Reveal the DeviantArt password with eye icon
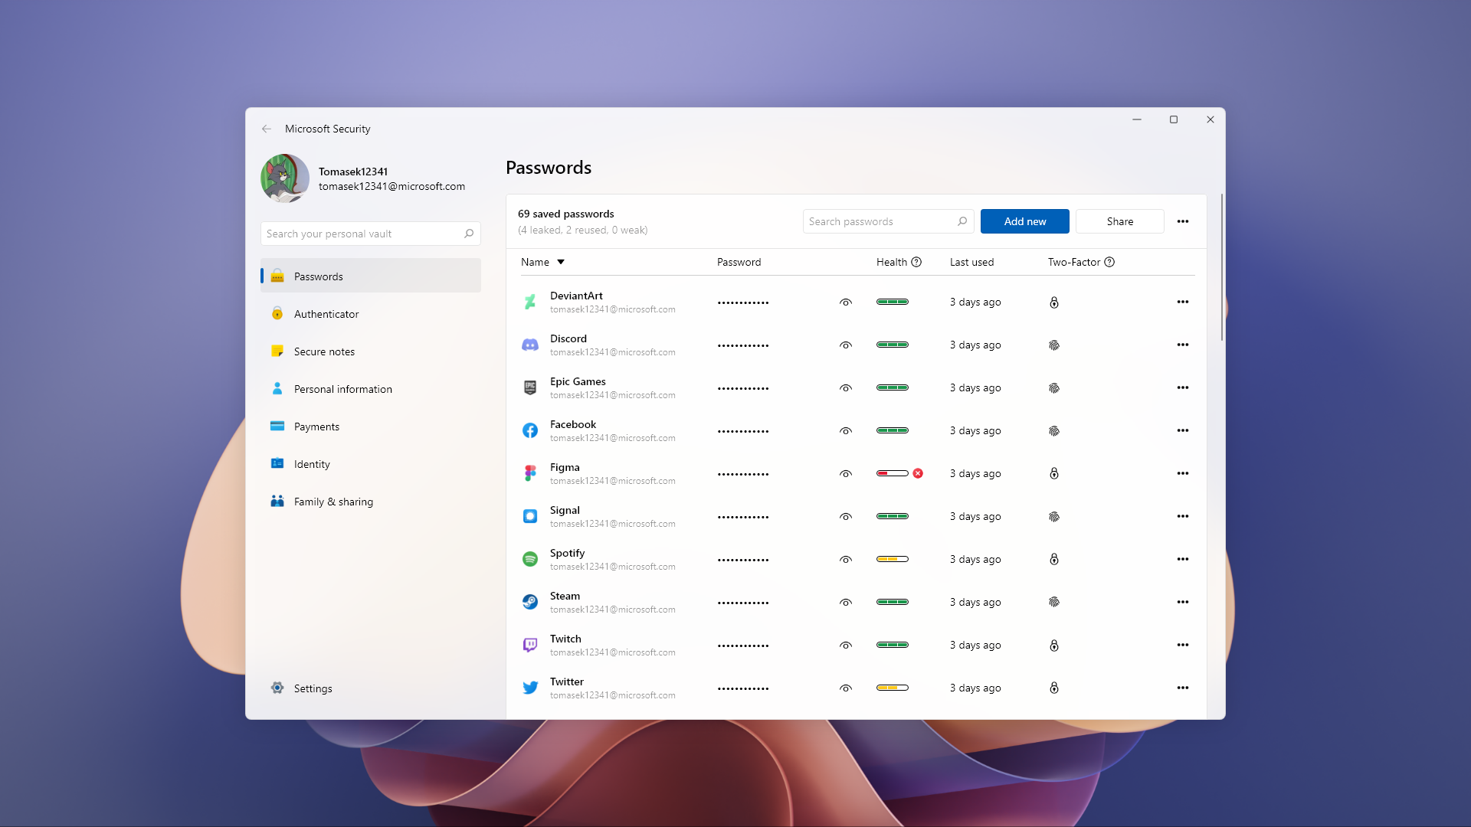The width and height of the screenshot is (1471, 827). (846, 302)
